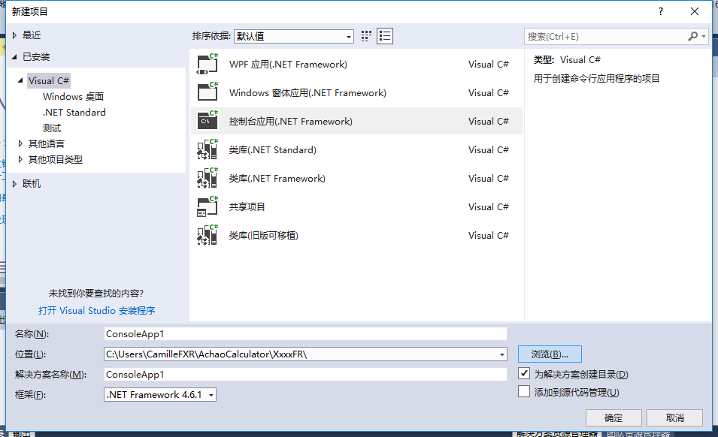Select 类库(旧版可移植) template text
The image size is (718, 437).
click(x=264, y=236)
